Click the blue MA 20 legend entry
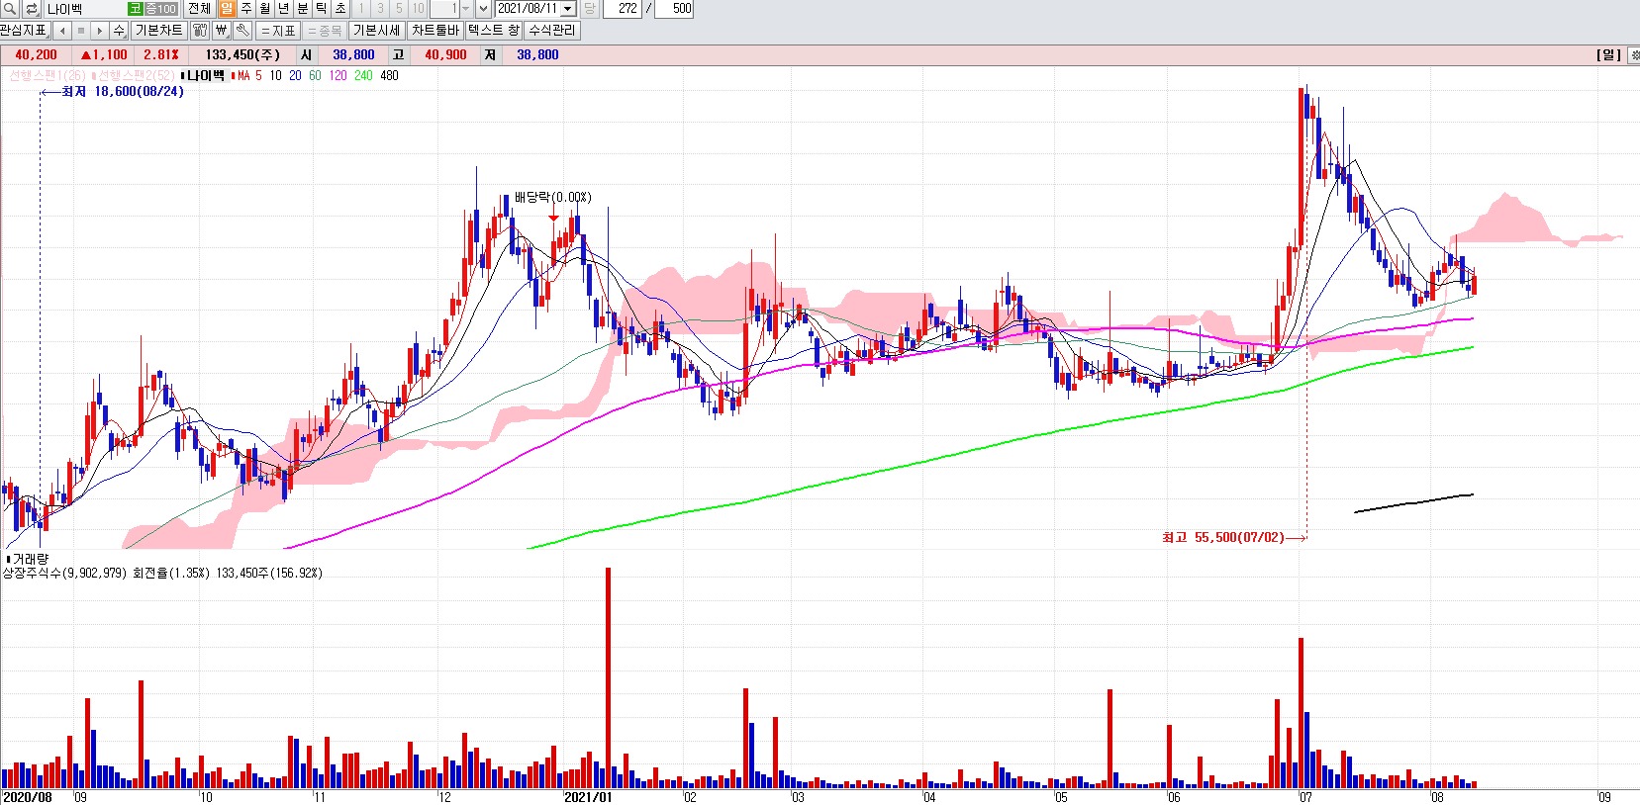This screenshot has height=805, width=1640. tap(295, 75)
